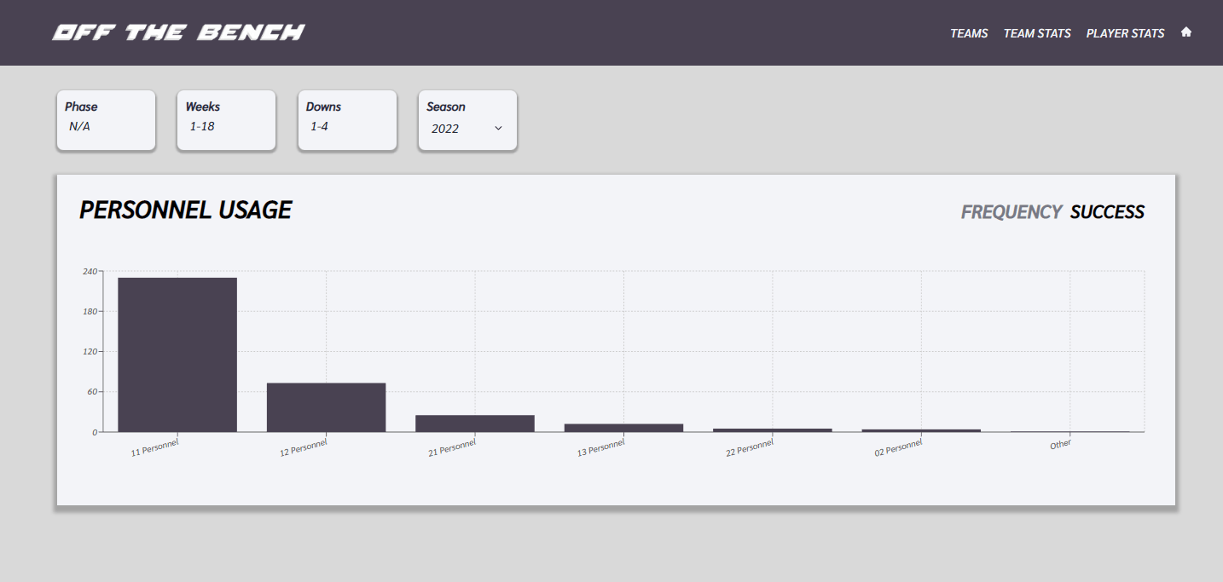
Task: Click the 240 y-axis value
Action: 90,271
